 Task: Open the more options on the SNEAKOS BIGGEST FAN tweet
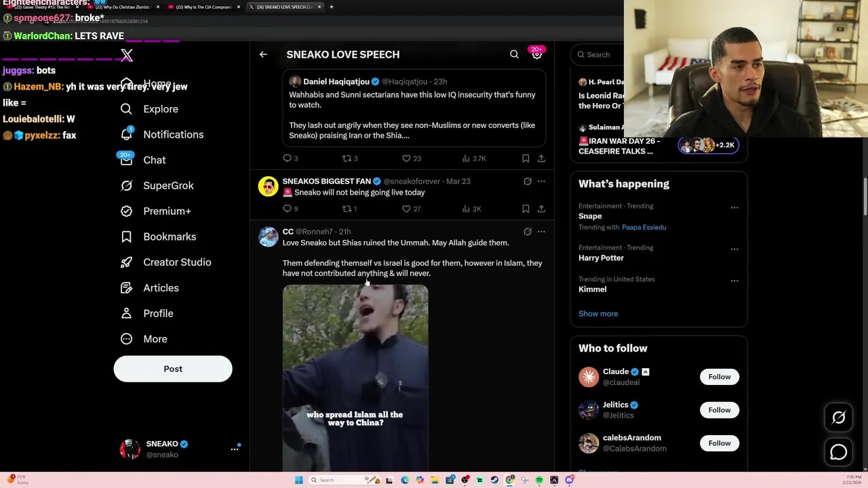click(541, 181)
